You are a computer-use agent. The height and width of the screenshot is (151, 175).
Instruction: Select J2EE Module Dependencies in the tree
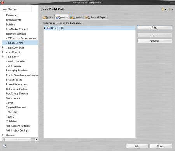pyautogui.click(x=21, y=38)
